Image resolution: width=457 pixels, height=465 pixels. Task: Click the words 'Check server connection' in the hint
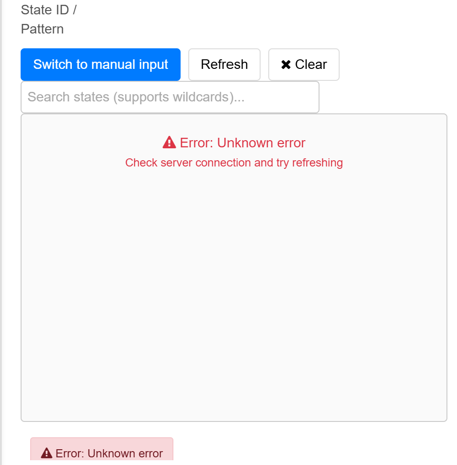coord(188,163)
